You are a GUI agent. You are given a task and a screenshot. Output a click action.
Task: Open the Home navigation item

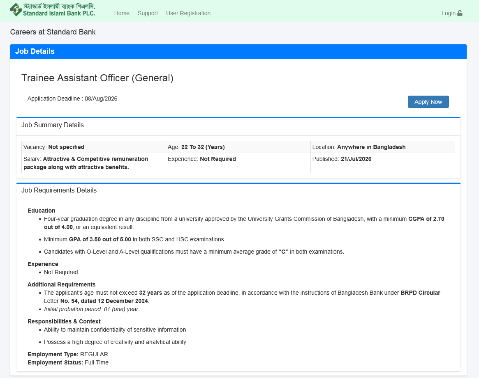click(122, 13)
